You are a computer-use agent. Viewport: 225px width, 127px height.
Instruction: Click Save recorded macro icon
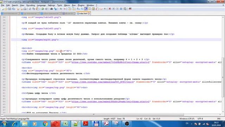125,9
